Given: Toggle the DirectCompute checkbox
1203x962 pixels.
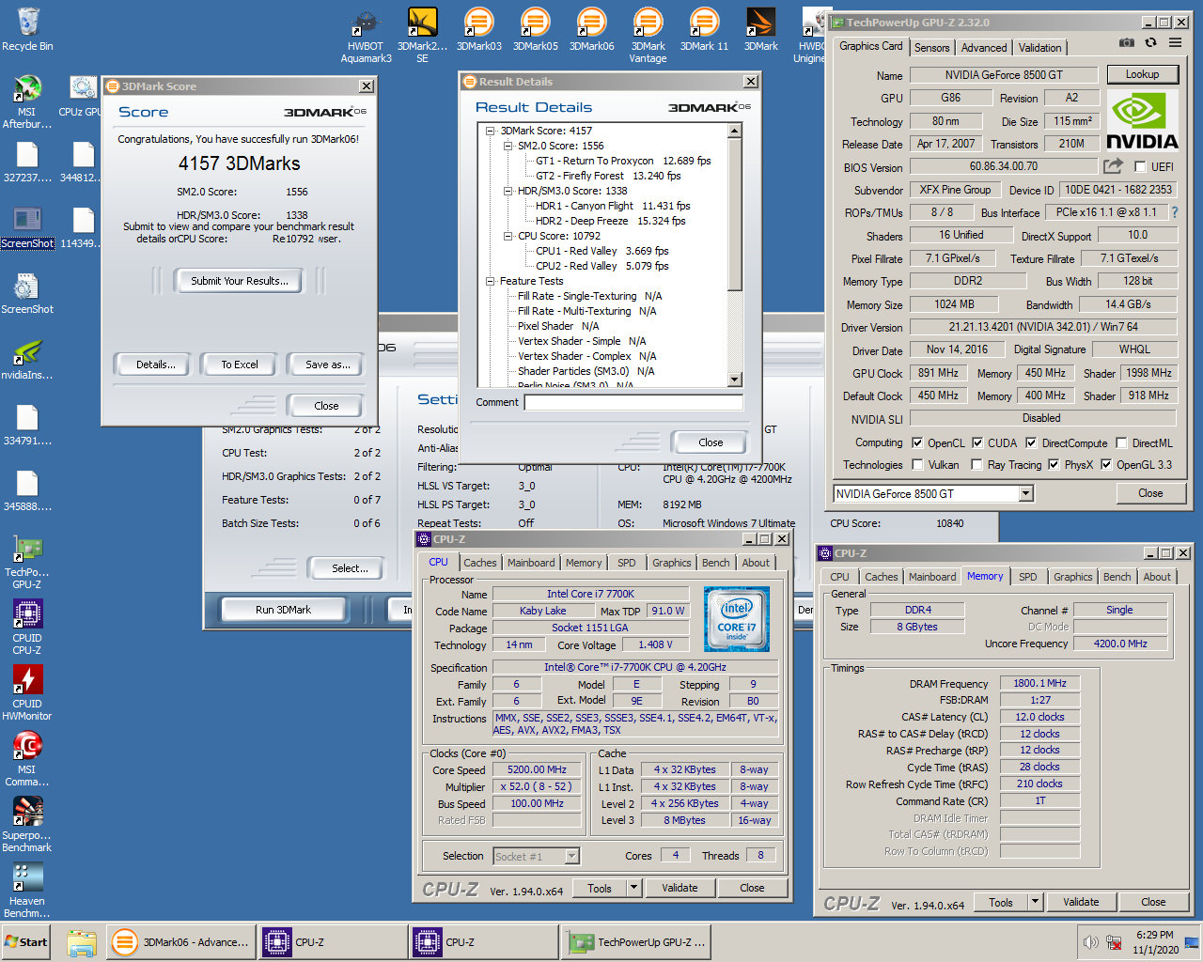Looking at the screenshot, I should (1031, 442).
